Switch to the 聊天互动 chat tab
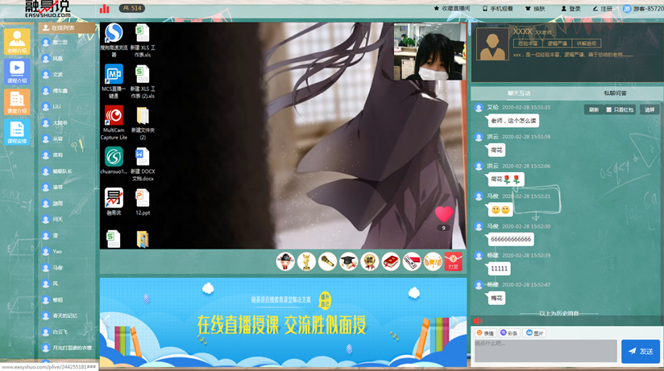The height and width of the screenshot is (371, 664). pos(519,93)
